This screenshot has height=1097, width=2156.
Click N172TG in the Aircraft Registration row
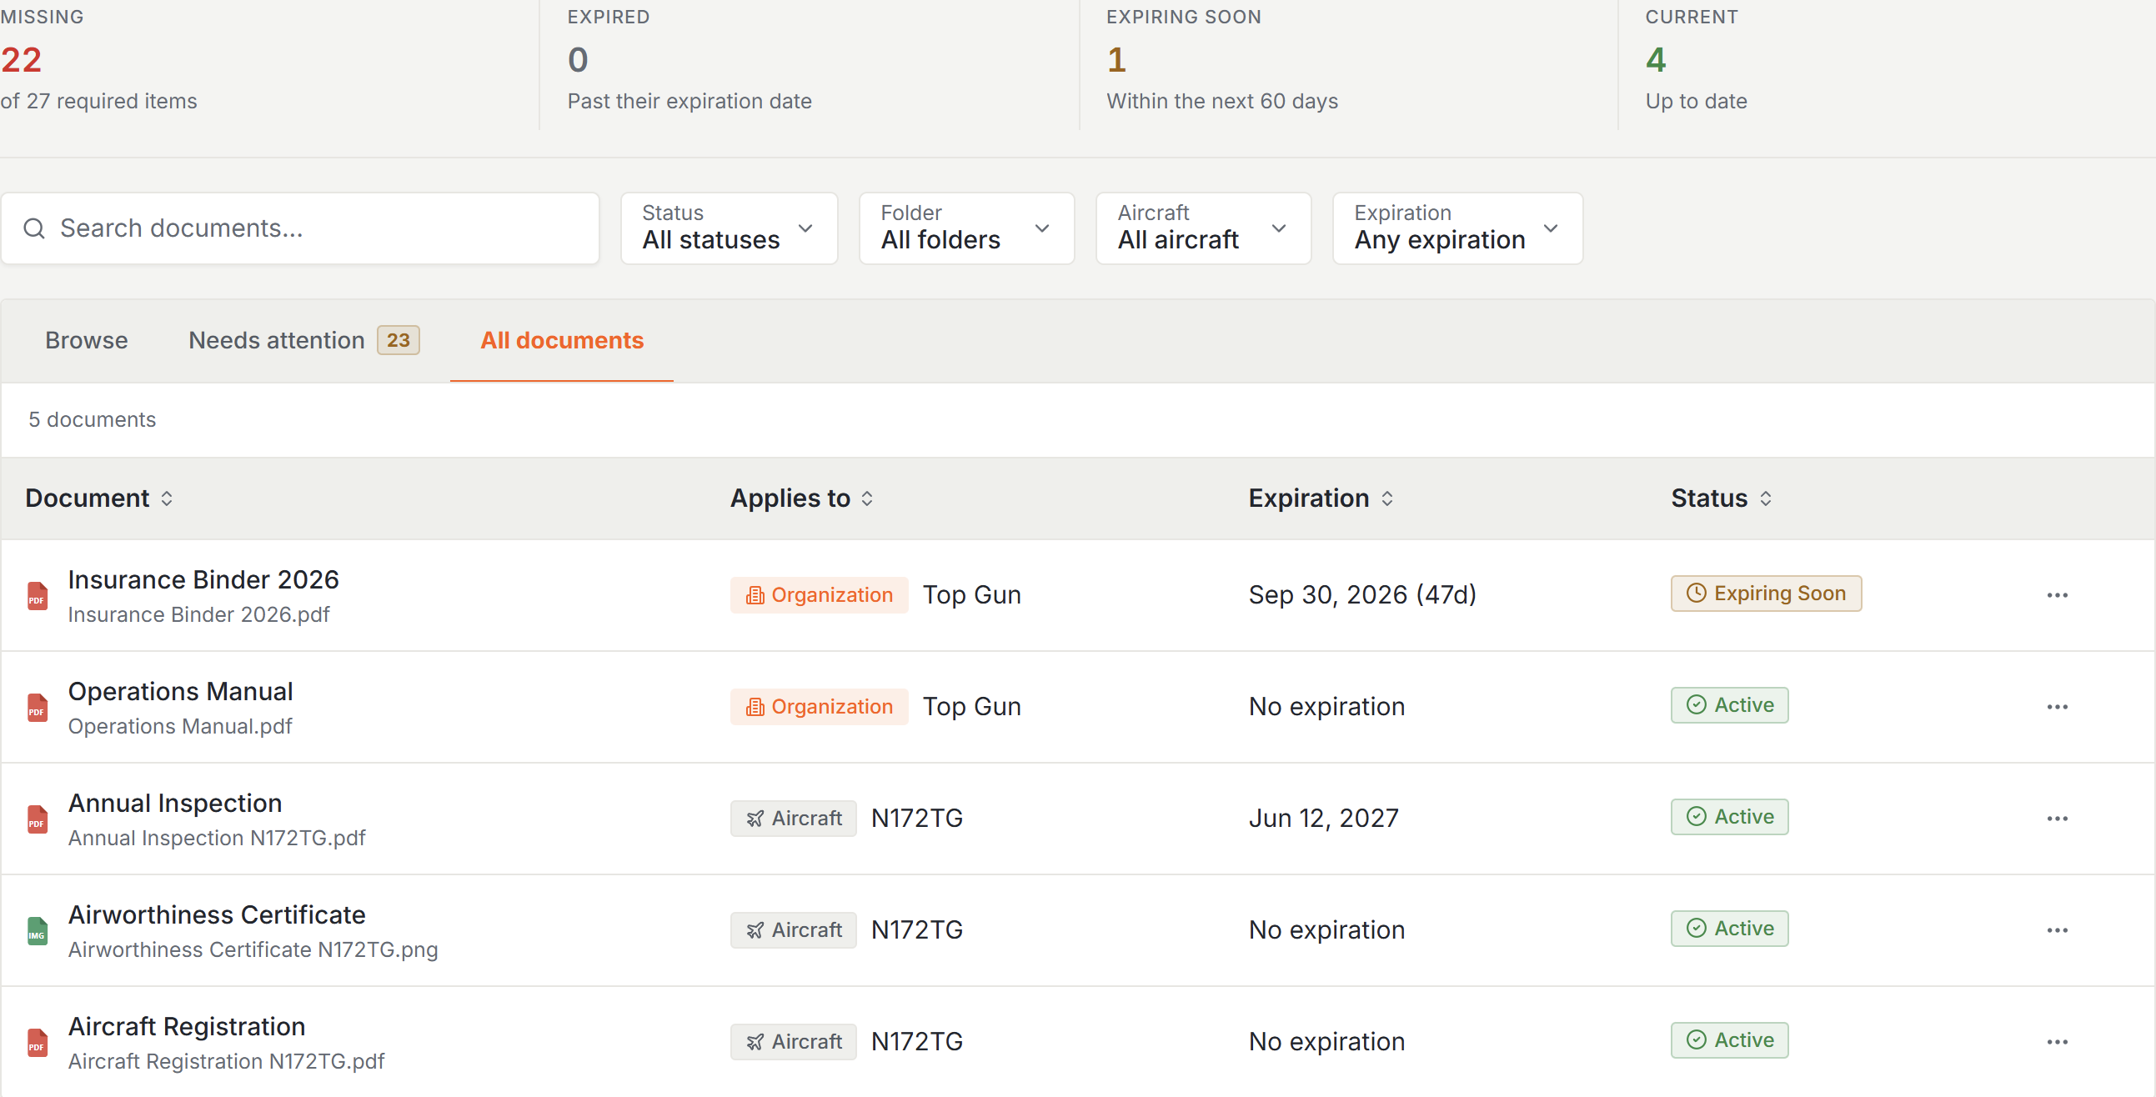coord(916,1042)
